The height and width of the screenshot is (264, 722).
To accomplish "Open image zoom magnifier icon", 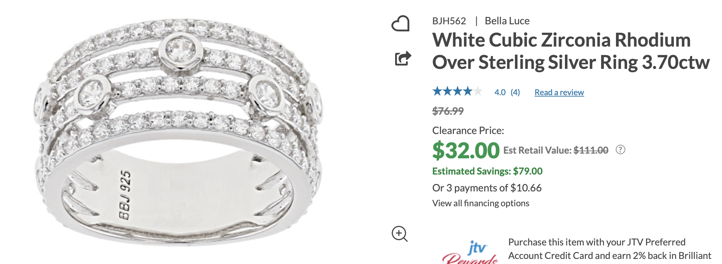I will 399,234.
